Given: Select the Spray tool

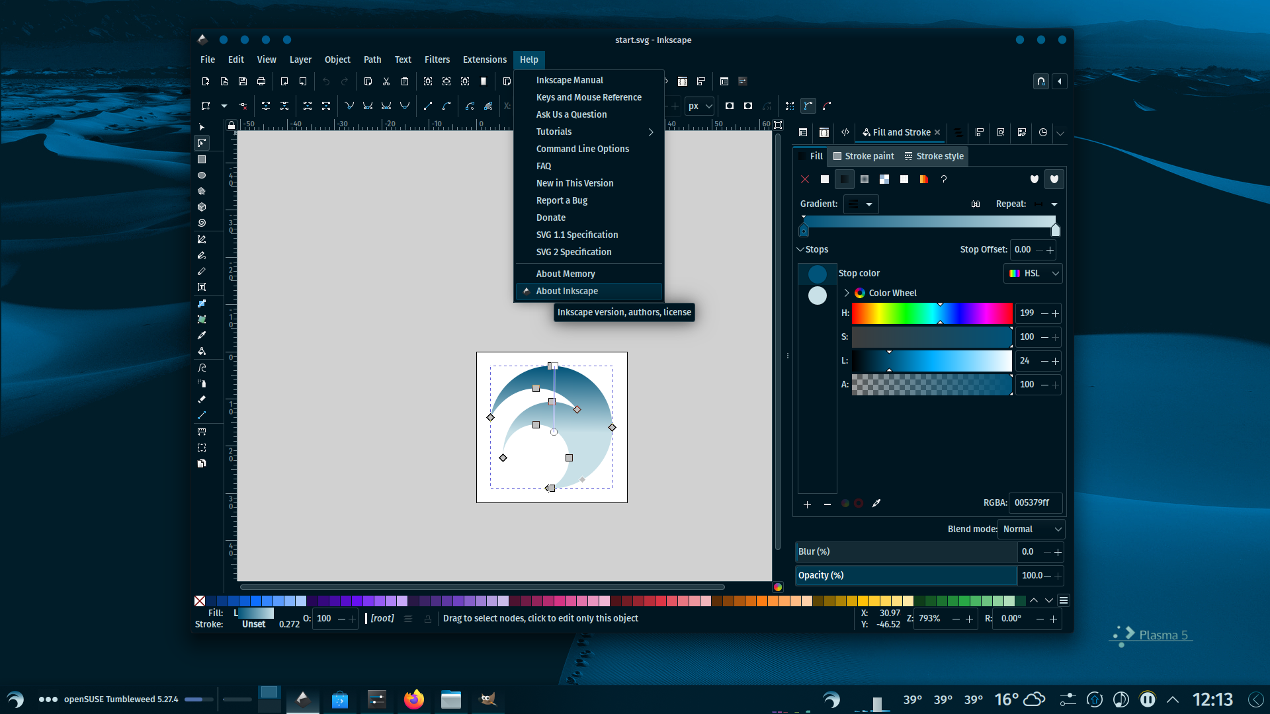Looking at the screenshot, I should coord(202,383).
